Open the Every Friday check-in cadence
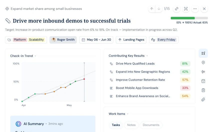This screenshot has height=132, width=213. point(164,40)
